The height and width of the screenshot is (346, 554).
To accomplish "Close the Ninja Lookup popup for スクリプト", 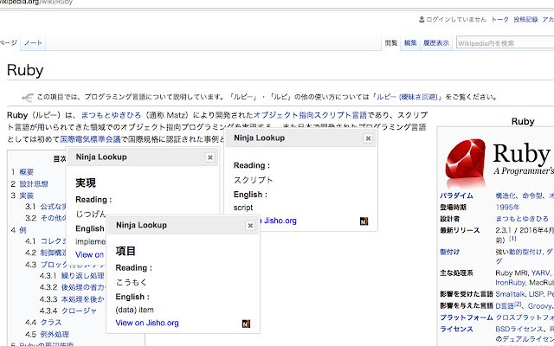I will tap(368, 138).
